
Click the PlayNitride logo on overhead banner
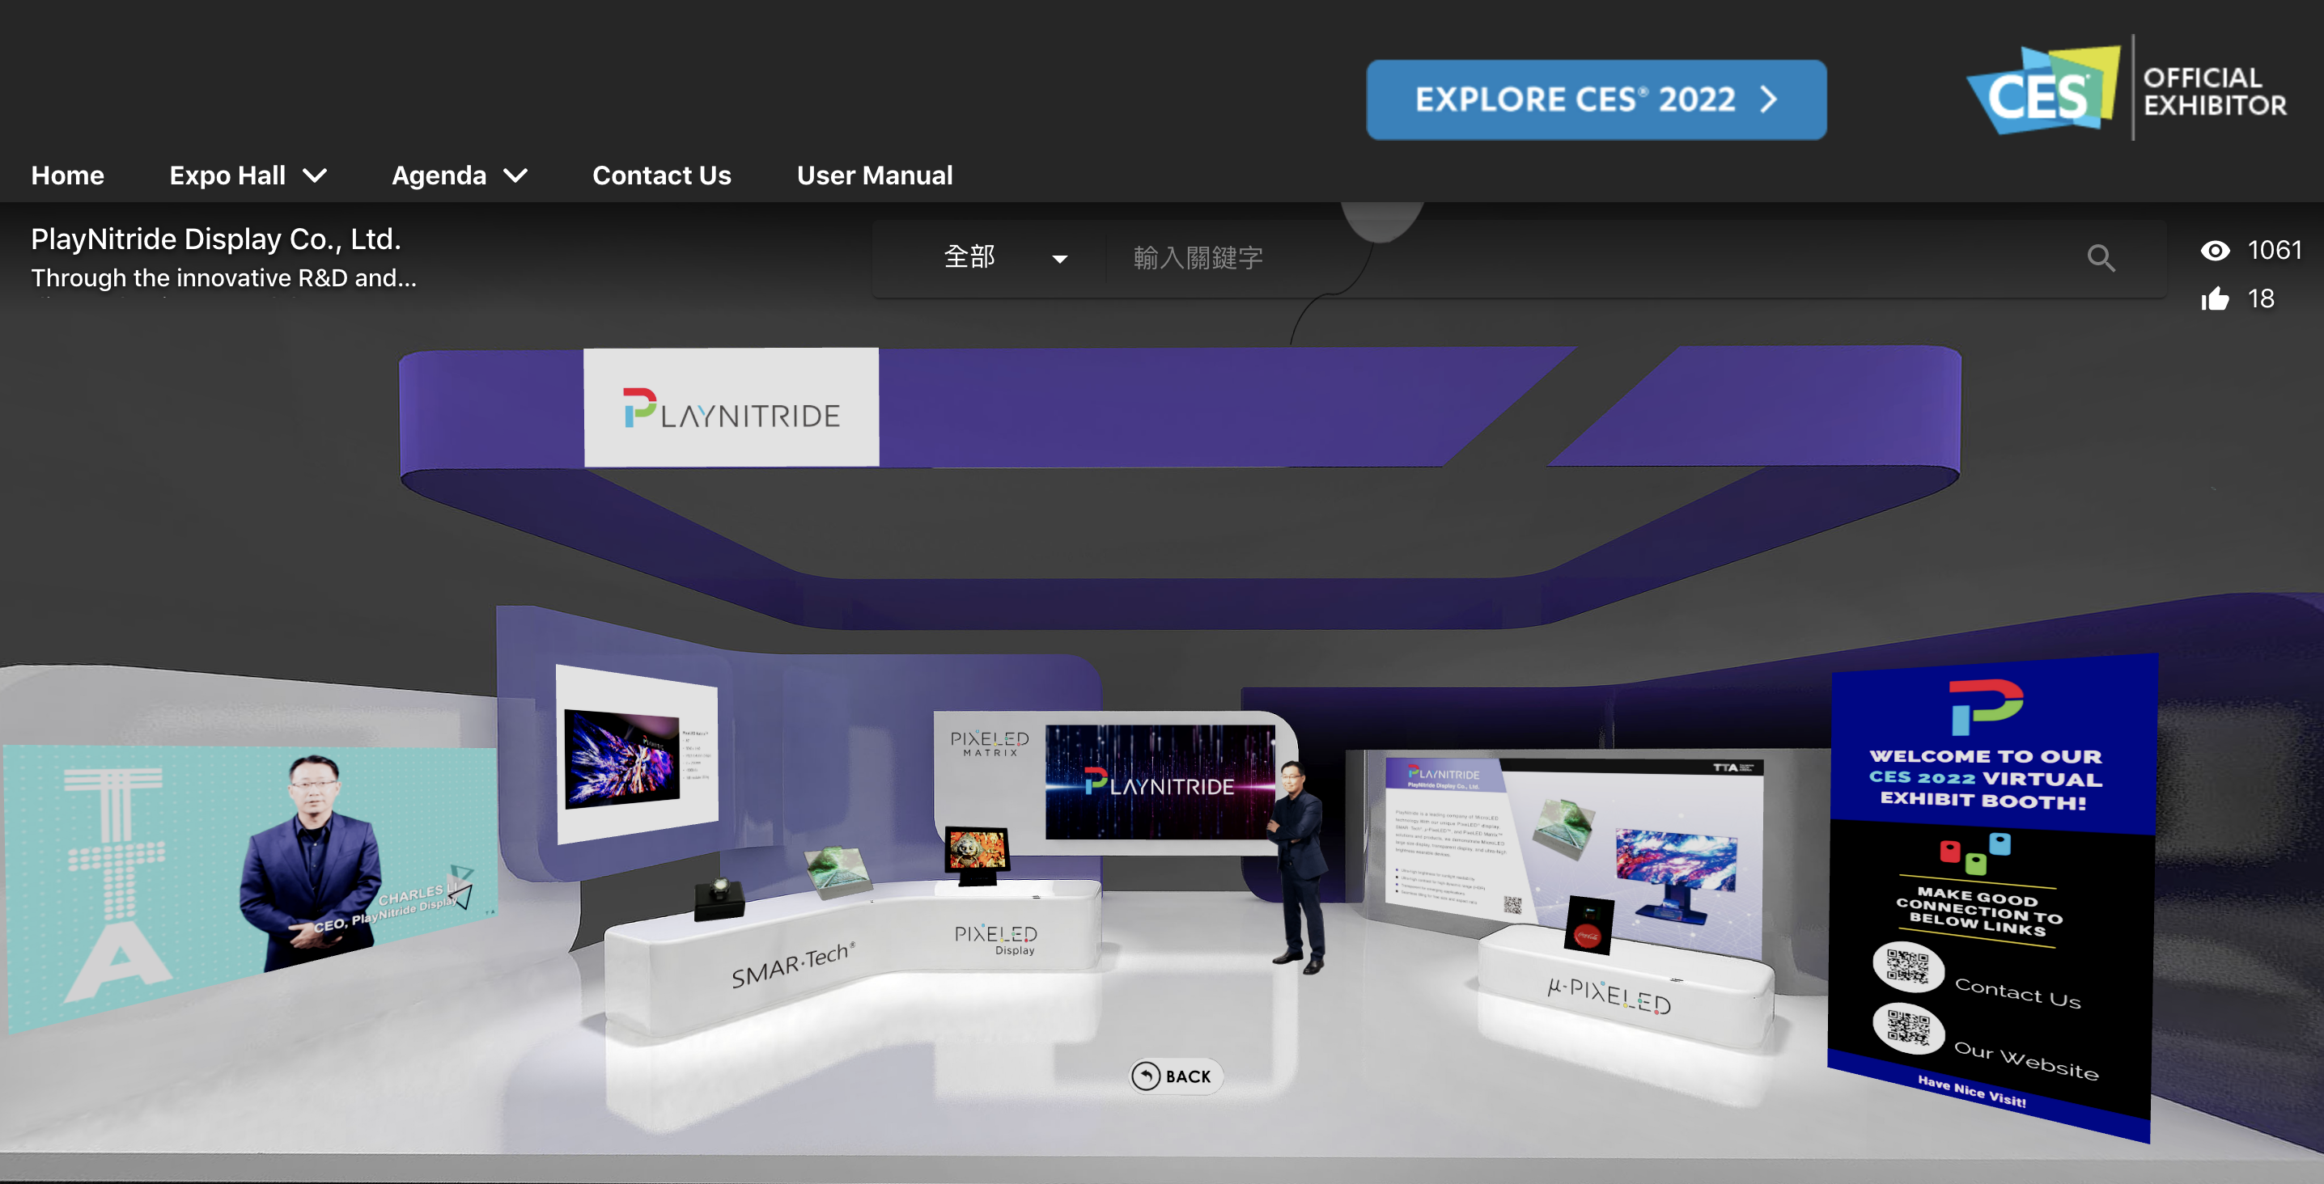(732, 408)
